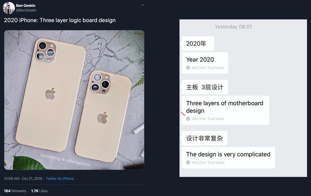311x196 pixels.
Task: Click WeChat Translate checkmark under very complicated
Action: [x=188, y=163]
